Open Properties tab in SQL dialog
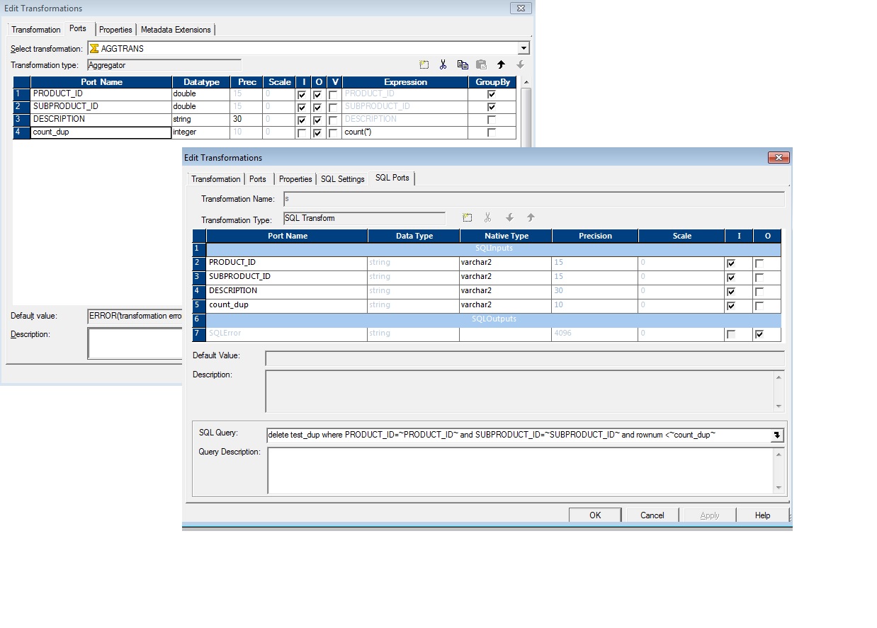Viewport: 877px width, 628px height. pyautogui.click(x=295, y=179)
